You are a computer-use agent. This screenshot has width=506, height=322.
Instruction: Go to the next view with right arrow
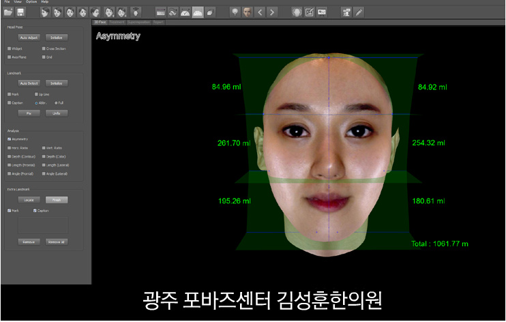[x=272, y=12]
